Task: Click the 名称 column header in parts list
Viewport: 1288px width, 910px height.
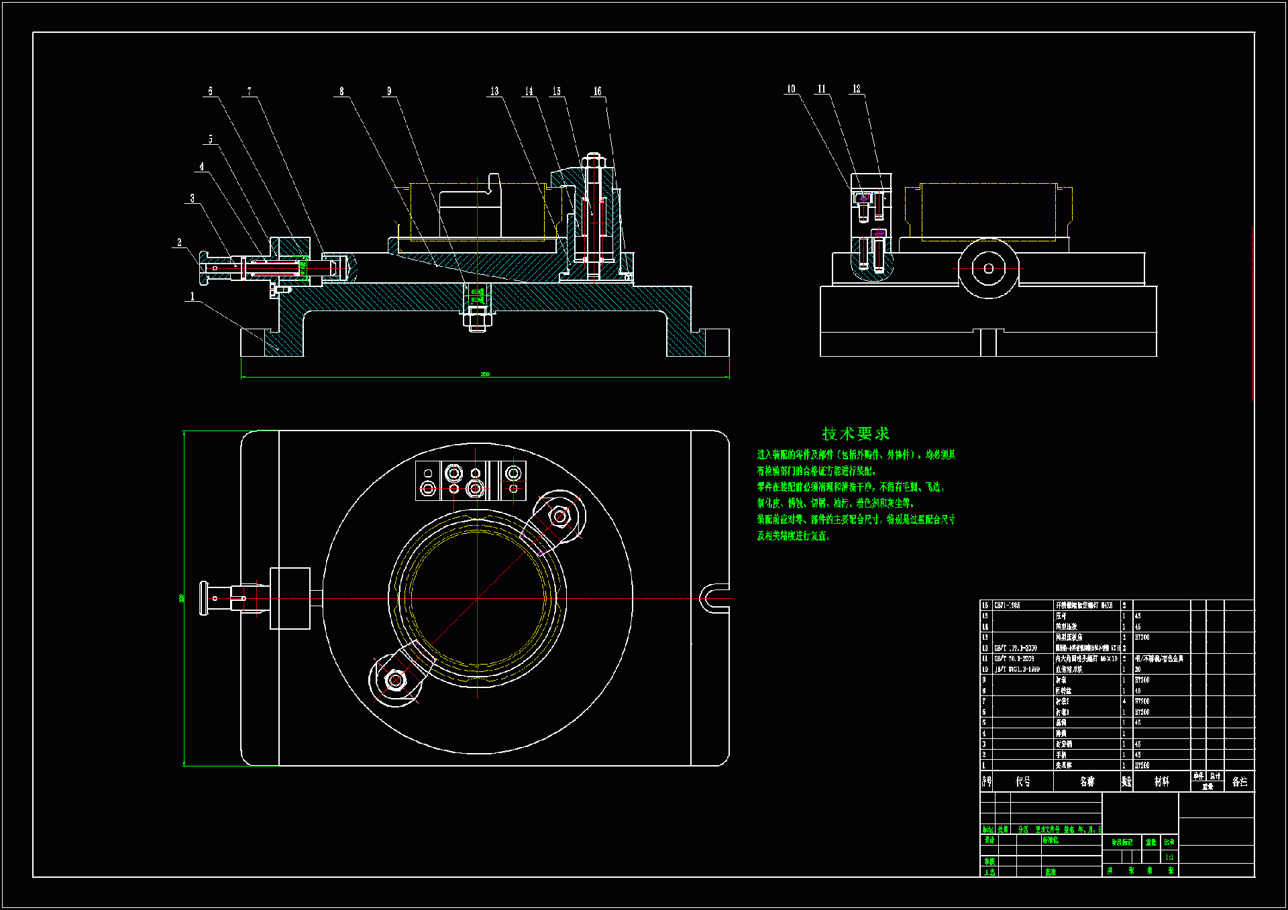Action: [x=1087, y=781]
